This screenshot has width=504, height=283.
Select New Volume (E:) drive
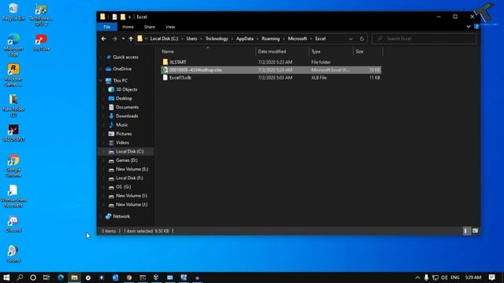pyautogui.click(x=132, y=169)
